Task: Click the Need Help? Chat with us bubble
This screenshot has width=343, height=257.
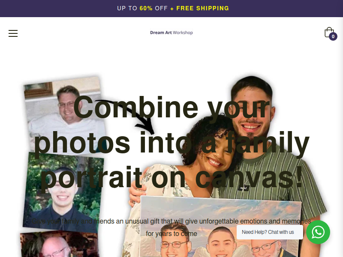Action: point(270,232)
